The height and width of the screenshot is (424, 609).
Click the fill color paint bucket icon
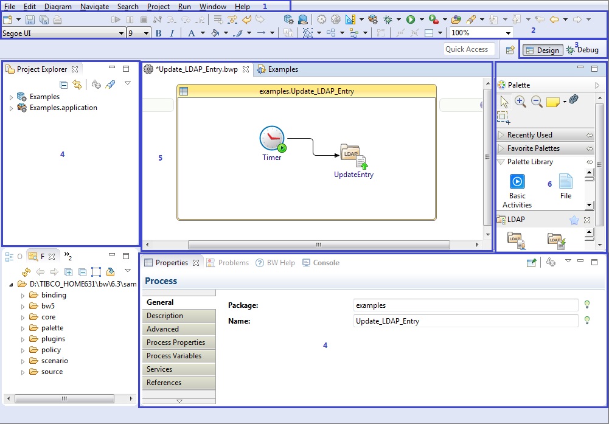(215, 33)
